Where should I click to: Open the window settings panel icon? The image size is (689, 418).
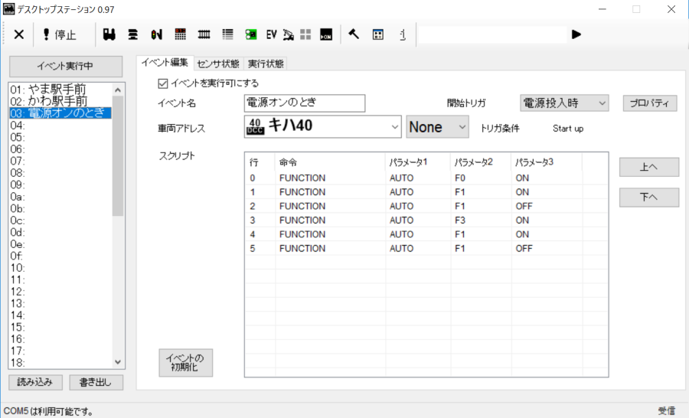pos(378,34)
